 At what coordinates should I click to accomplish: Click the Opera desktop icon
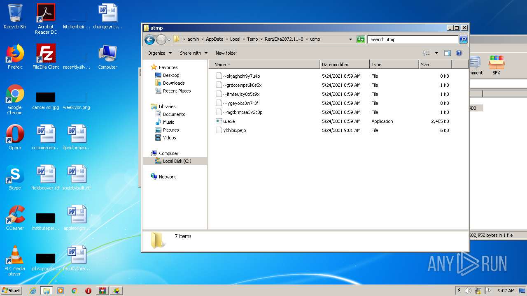[x=15, y=137]
